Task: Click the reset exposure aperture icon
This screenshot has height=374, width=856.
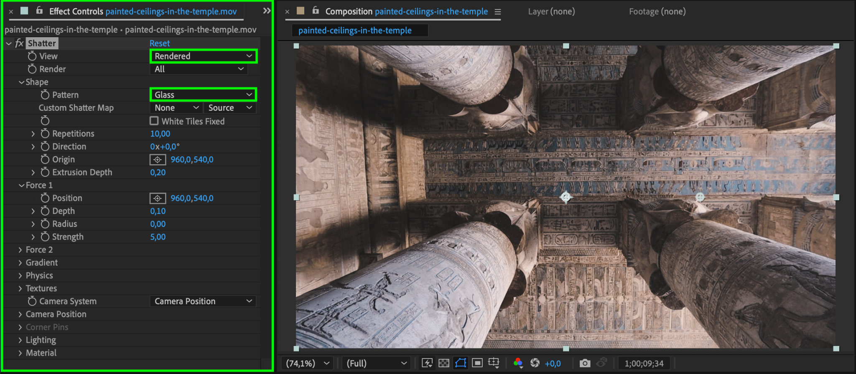Action: tap(535, 363)
